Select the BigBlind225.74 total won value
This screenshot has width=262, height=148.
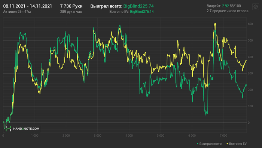[x=138, y=6]
